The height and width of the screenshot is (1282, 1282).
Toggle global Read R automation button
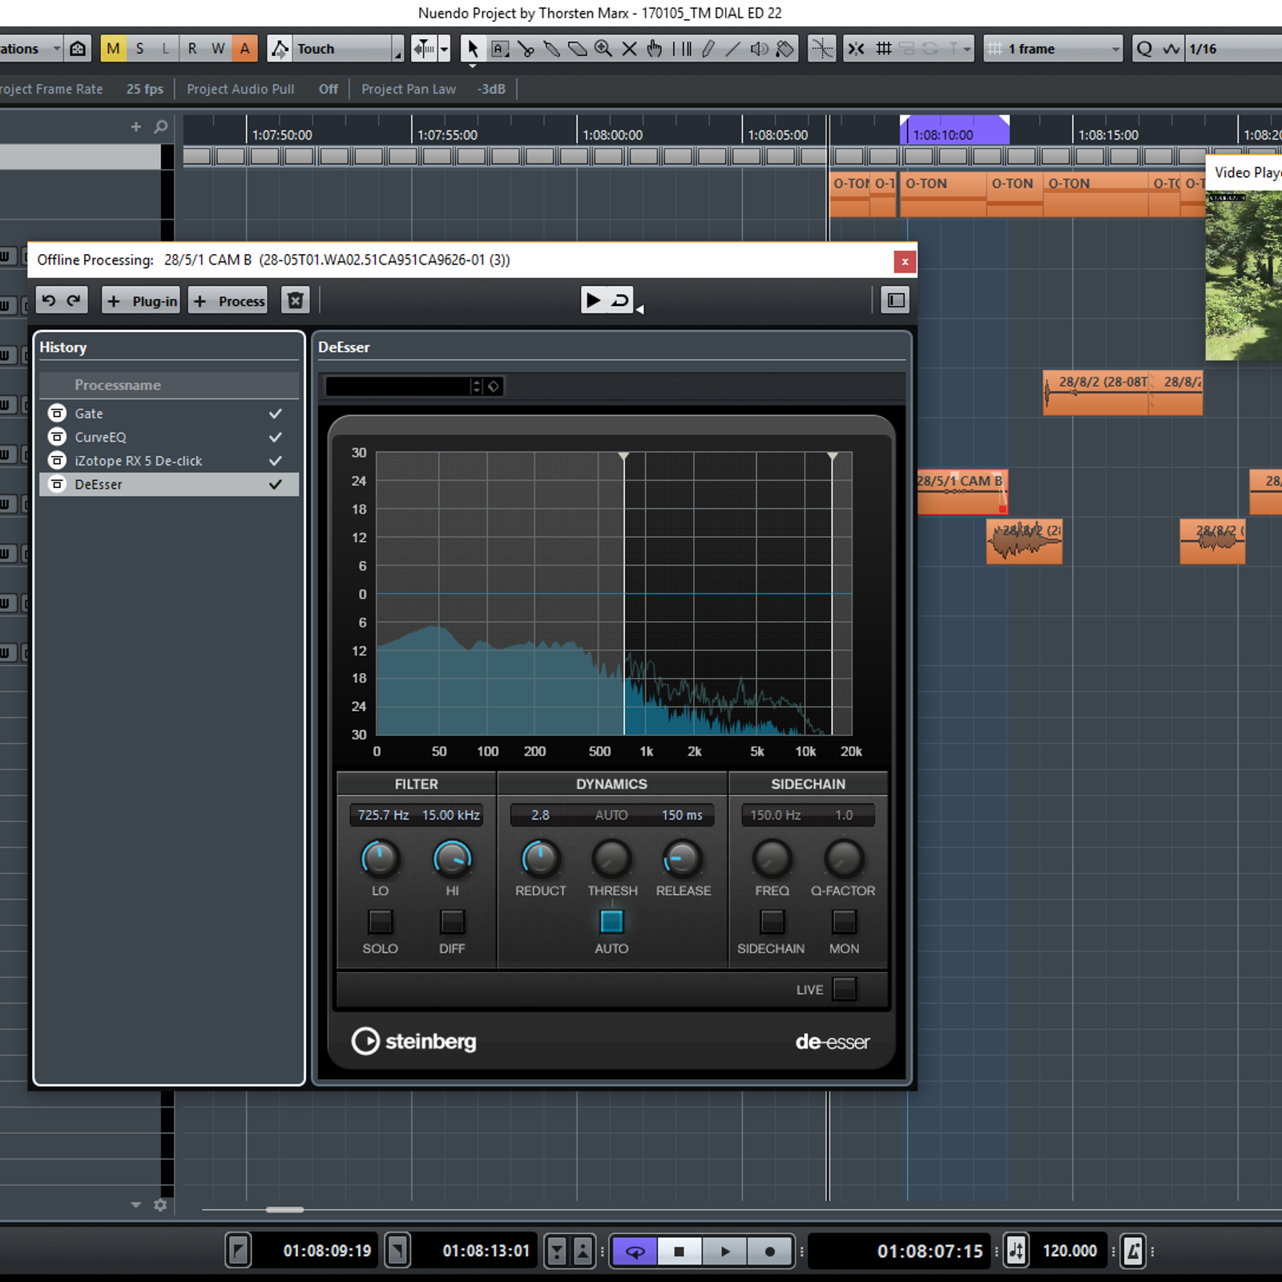coord(192,49)
